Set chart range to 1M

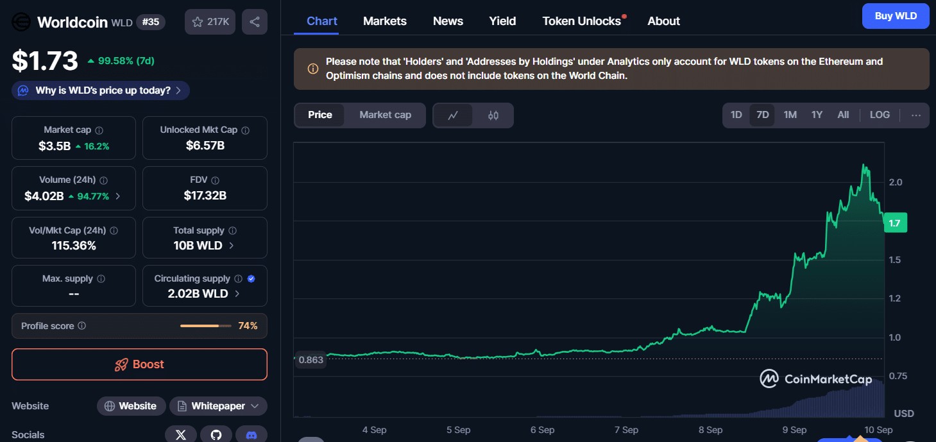(790, 115)
